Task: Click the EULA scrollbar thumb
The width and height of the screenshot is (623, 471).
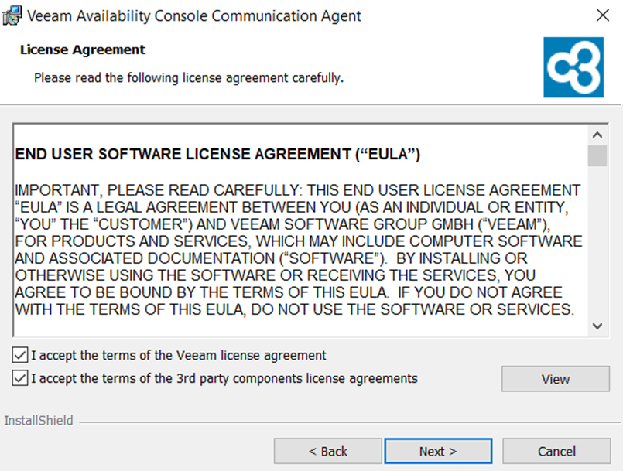Action: [597, 155]
